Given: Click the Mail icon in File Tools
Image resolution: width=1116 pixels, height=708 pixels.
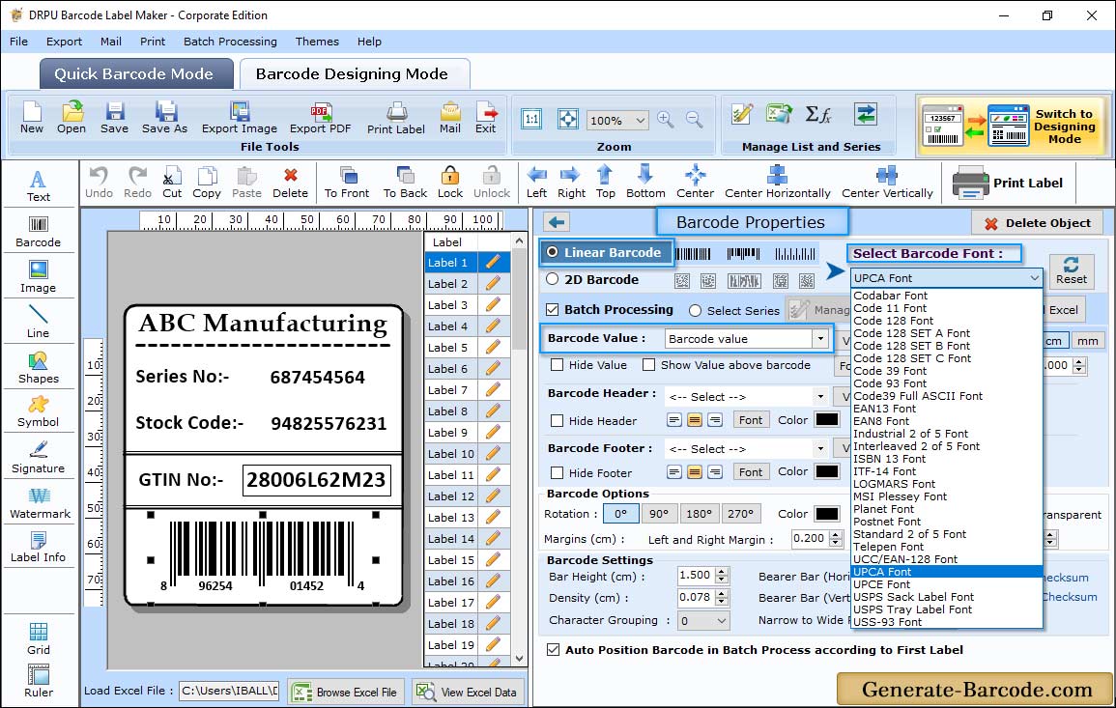Looking at the screenshot, I should [450, 118].
